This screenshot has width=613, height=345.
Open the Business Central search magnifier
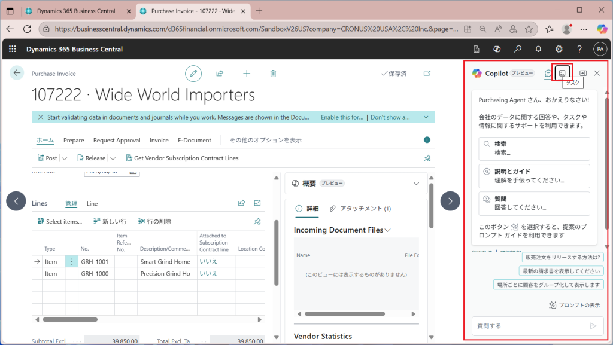coord(518,49)
